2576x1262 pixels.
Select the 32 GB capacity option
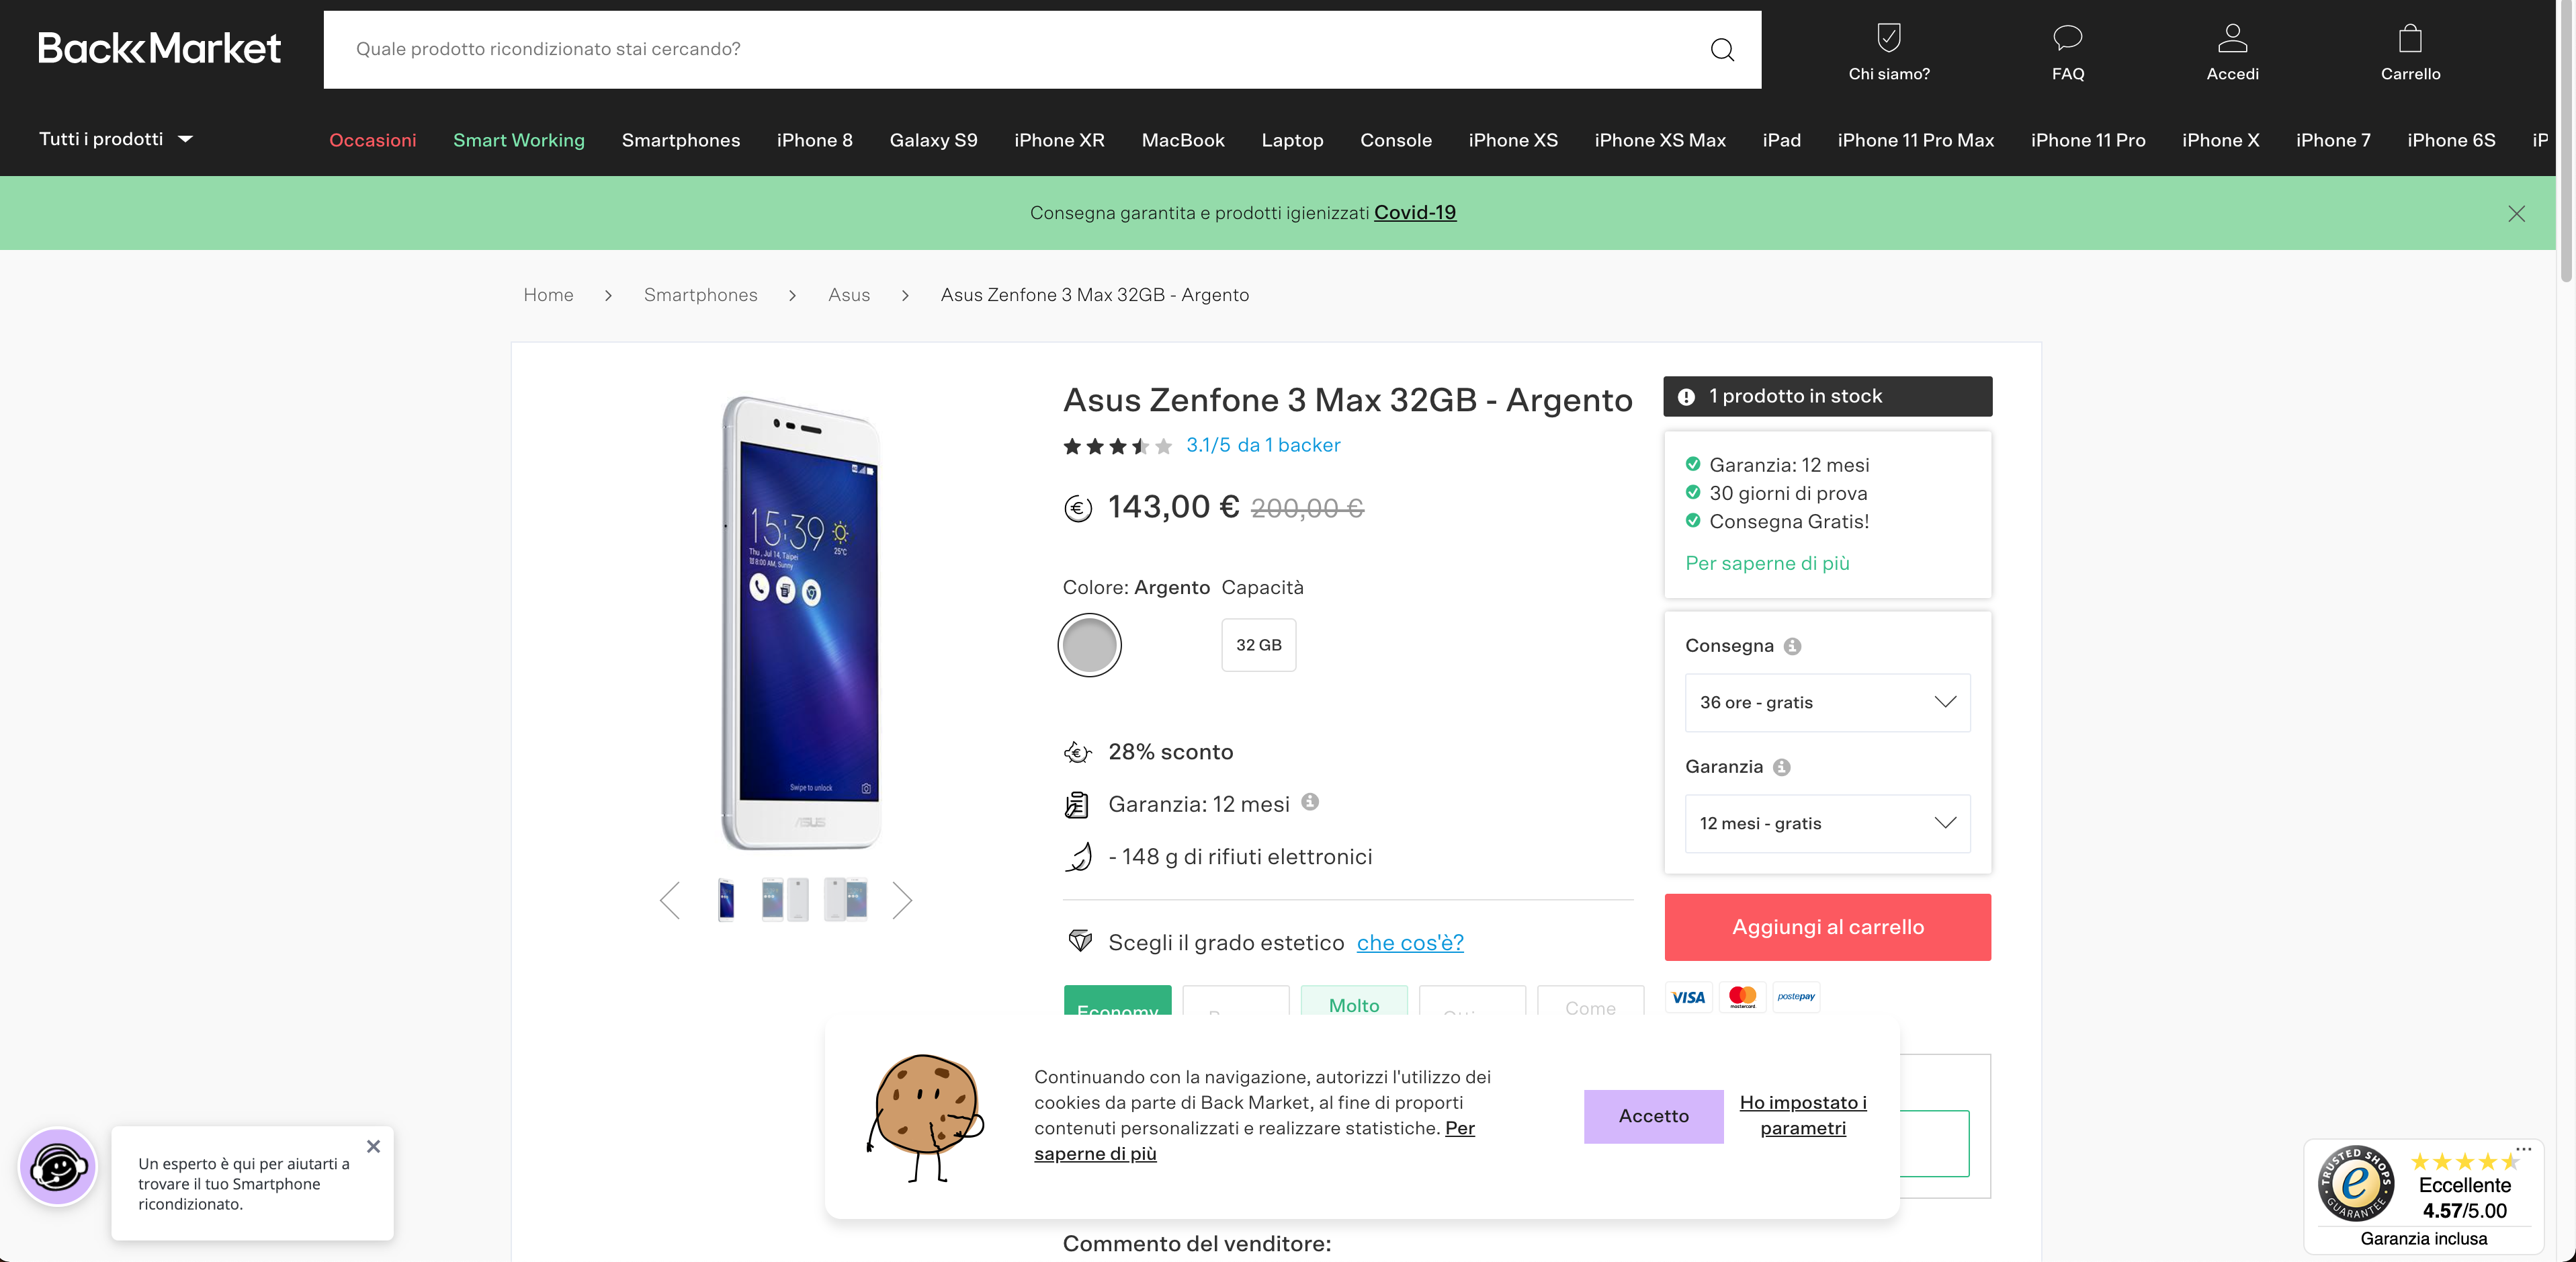point(1258,645)
